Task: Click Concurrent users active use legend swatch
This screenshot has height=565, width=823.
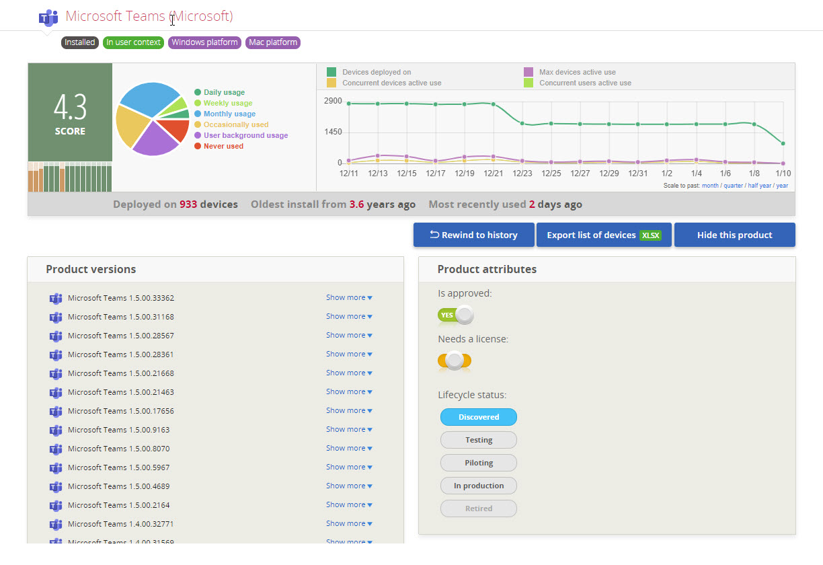Action: coord(528,83)
